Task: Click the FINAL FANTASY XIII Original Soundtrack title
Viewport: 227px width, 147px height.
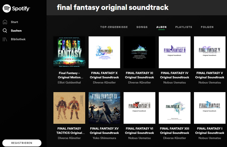Action: click(x=175, y=131)
